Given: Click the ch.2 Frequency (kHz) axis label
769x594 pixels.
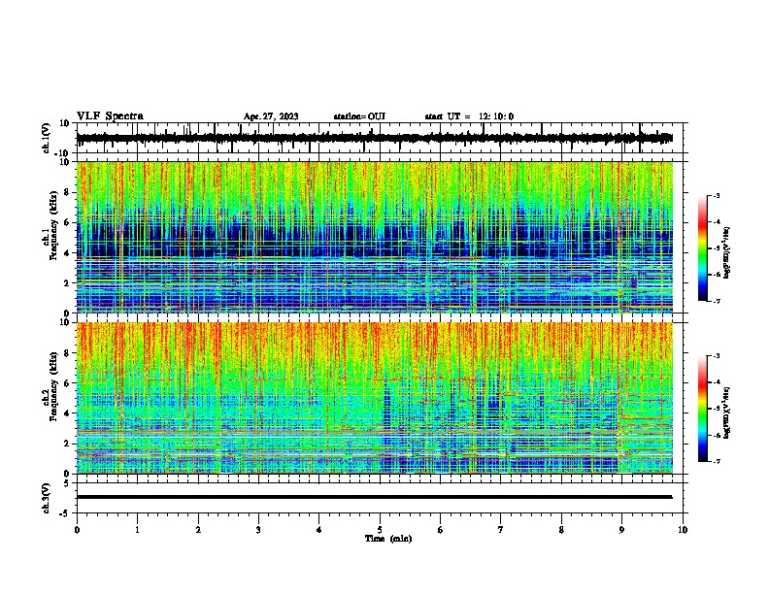Looking at the screenshot, I should point(50,386).
